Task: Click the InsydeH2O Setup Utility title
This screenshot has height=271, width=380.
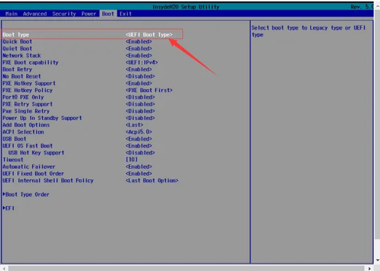Action: [x=186, y=7]
